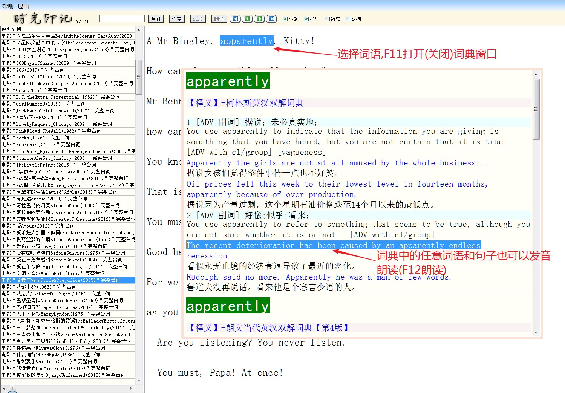Click the script line '- You must, Papa! At once!'

(x=215, y=373)
